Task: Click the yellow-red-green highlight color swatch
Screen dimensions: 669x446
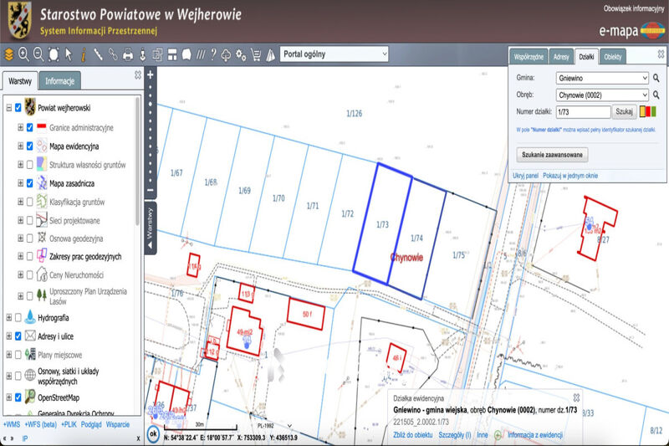Action: pyautogui.click(x=647, y=112)
